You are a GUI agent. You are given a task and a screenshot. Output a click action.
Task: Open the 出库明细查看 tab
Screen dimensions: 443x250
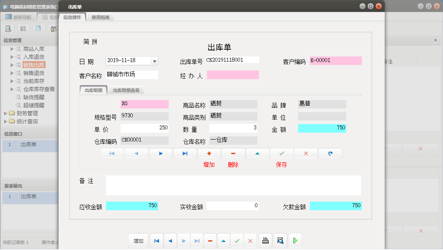(126, 90)
